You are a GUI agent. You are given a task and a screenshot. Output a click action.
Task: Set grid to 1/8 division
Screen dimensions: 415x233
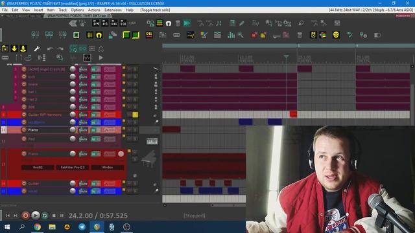105,23
